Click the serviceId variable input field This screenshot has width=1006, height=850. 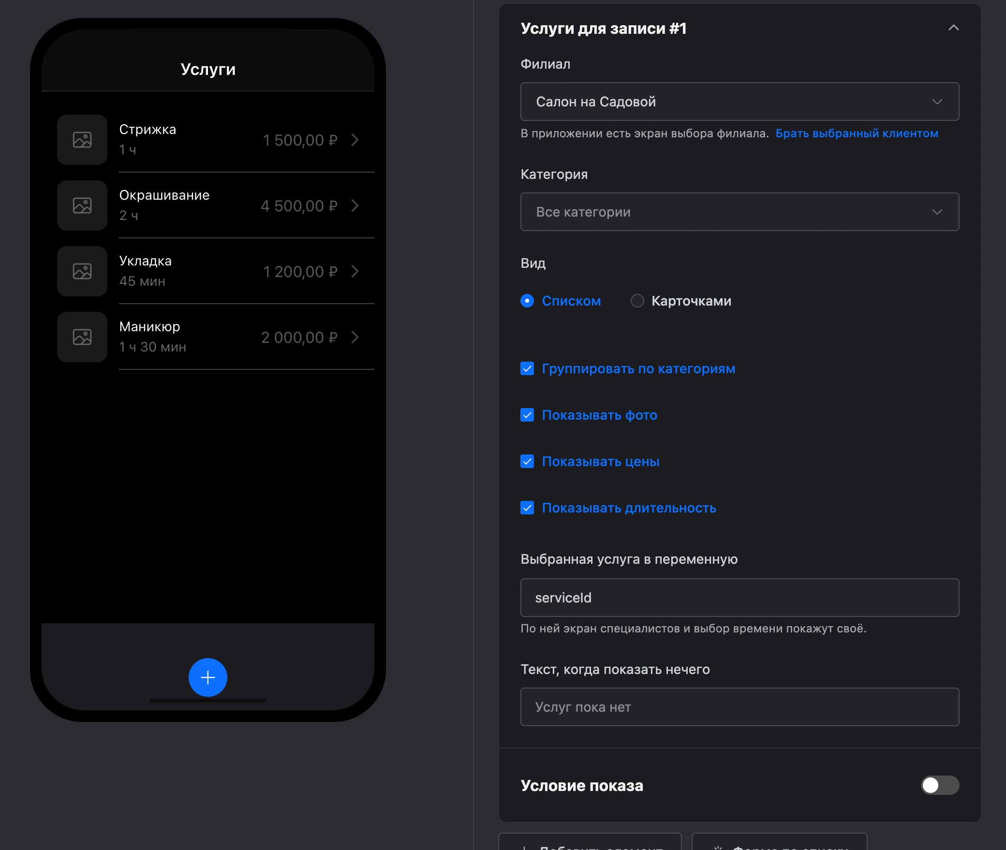tap(740, 598)
